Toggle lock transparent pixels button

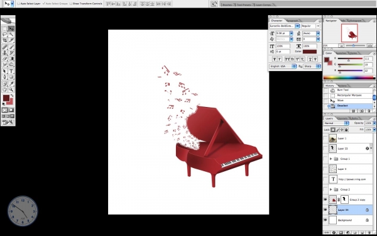pos(333,130)
